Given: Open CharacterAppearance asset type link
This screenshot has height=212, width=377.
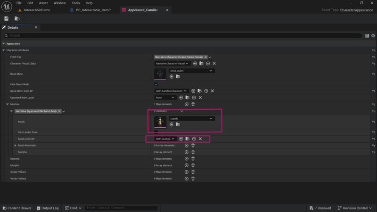Looking at the screenshot, I should [356, 10].
